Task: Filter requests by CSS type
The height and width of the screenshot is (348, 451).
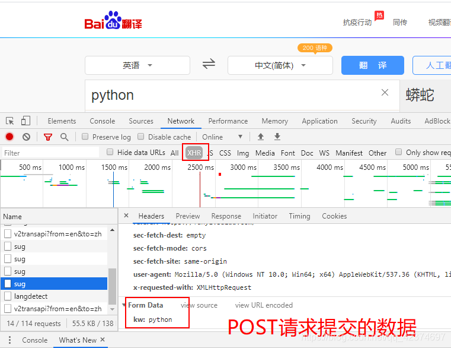Action: tap(225, 153)
